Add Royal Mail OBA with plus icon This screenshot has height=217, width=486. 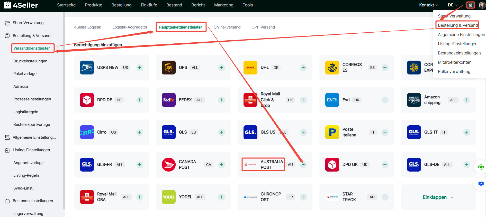click(x=140, y=197)
